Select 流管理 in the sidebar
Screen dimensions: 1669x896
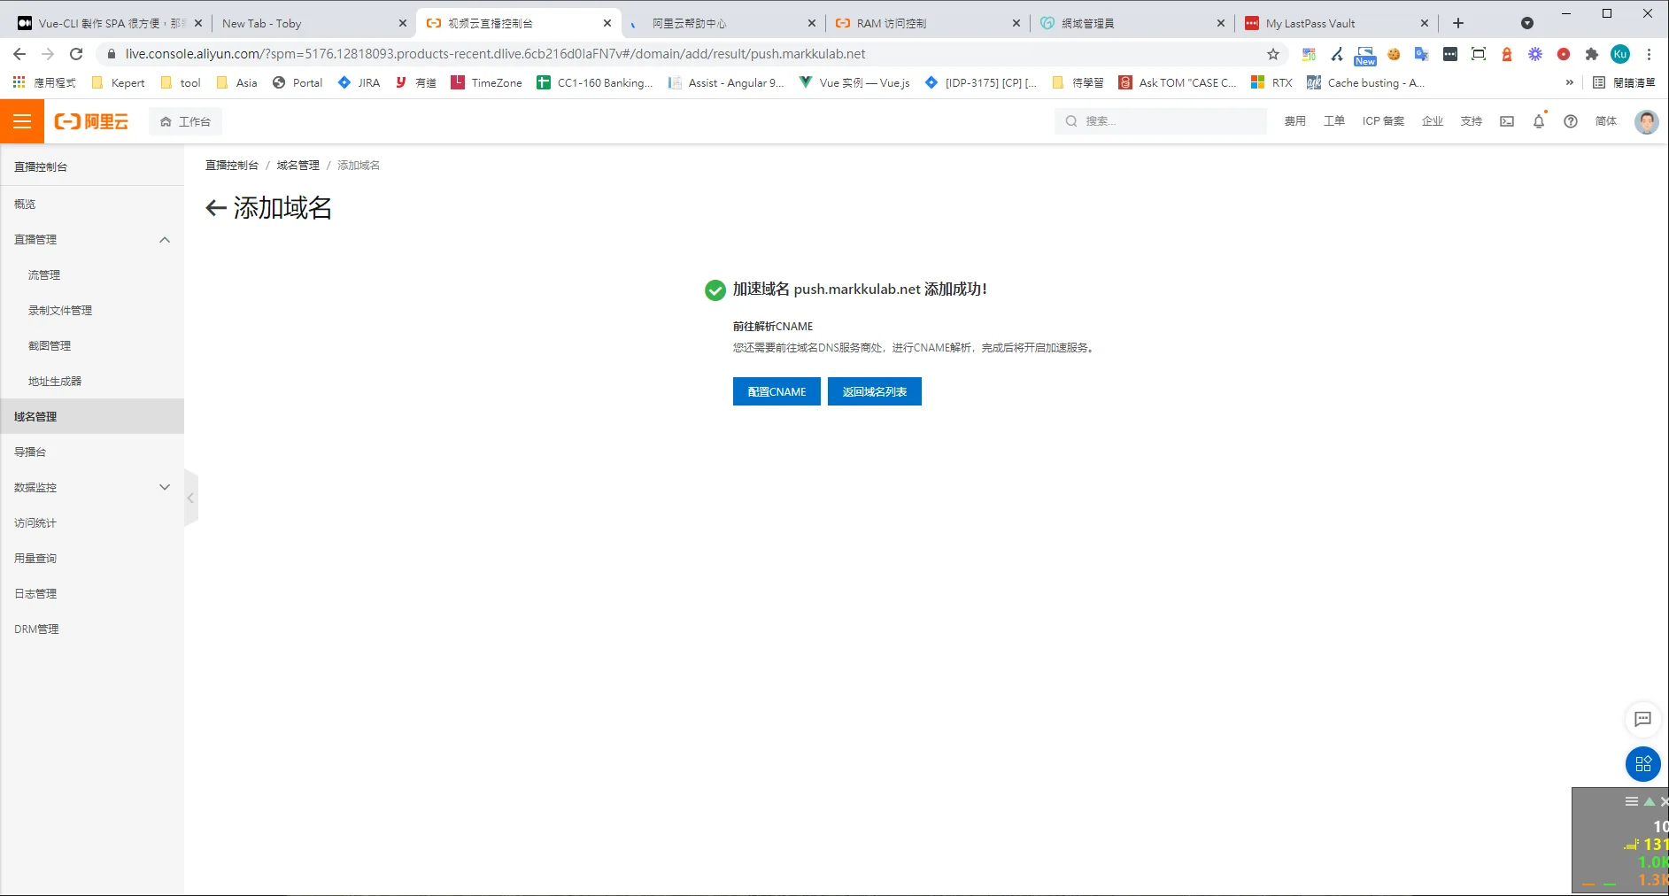(44, 275)
